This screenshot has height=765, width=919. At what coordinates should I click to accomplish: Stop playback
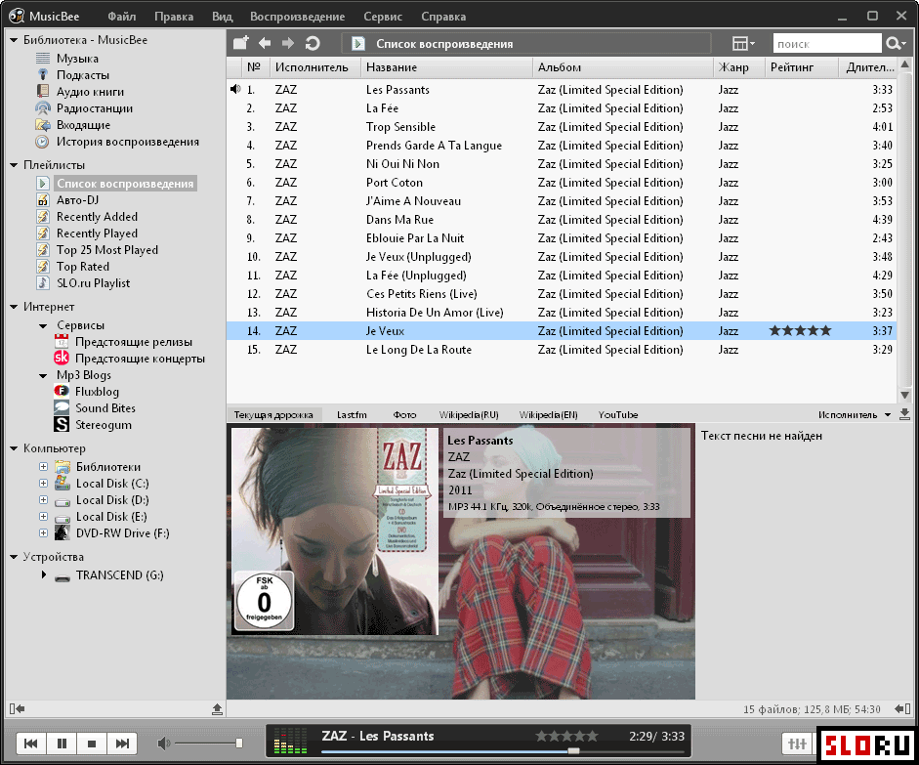(92, 744)
